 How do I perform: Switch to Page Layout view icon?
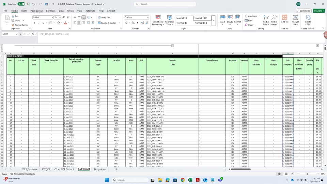(286, 174)
